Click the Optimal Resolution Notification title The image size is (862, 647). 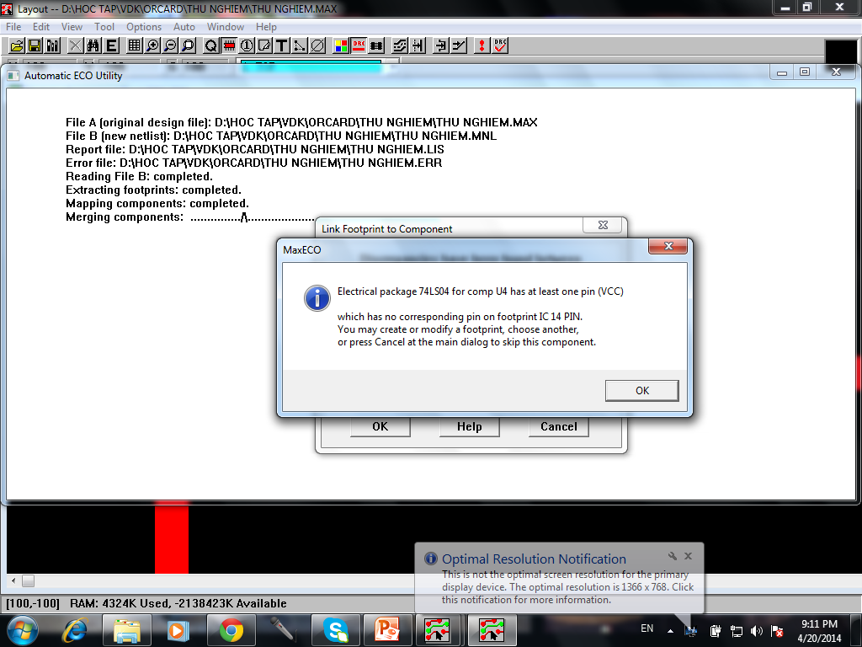click(x=534, y=559)
